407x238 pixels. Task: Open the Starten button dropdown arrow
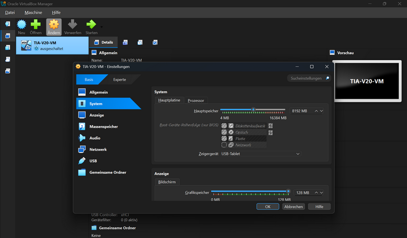pos(101,26)
